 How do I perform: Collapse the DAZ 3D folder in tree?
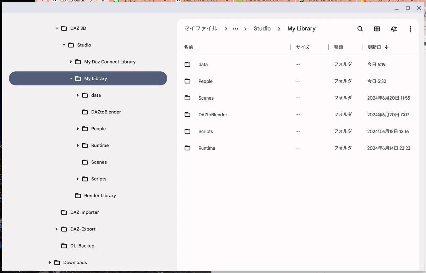point(57,28)
